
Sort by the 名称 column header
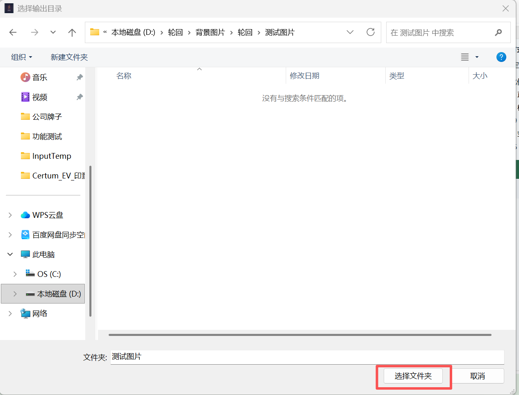[124, 76]
